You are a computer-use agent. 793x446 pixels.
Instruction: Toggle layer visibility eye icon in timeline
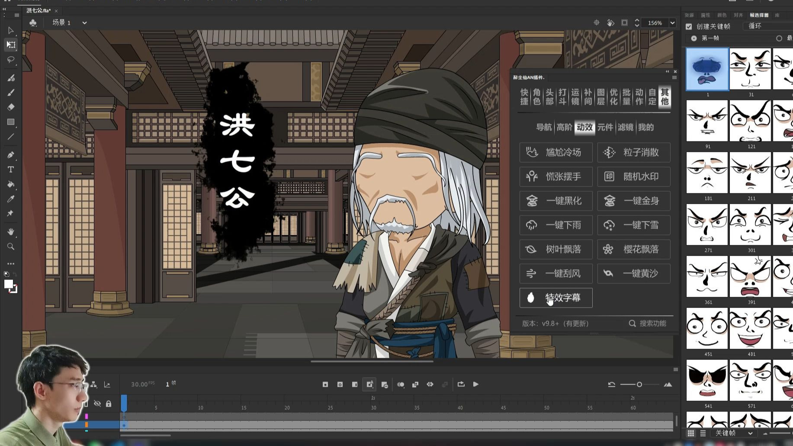coord(97,404)
